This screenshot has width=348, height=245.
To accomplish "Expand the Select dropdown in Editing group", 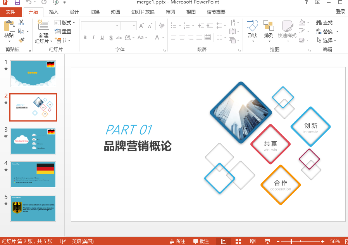I will click(x=326, y=40).
